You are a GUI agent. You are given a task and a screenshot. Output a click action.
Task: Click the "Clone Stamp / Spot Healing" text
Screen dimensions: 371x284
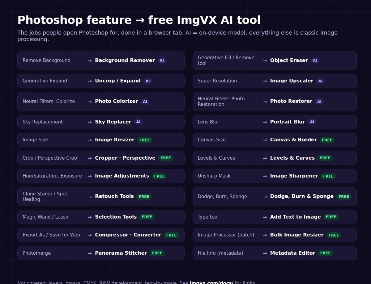coord(45,197)
